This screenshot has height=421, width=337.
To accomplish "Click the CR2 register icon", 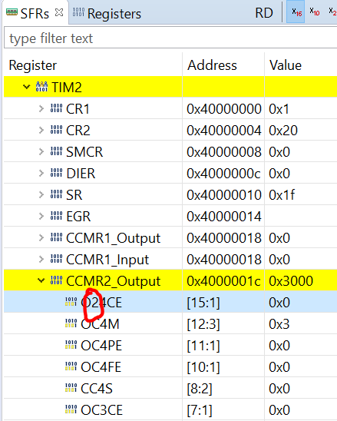I will point(56,129).
